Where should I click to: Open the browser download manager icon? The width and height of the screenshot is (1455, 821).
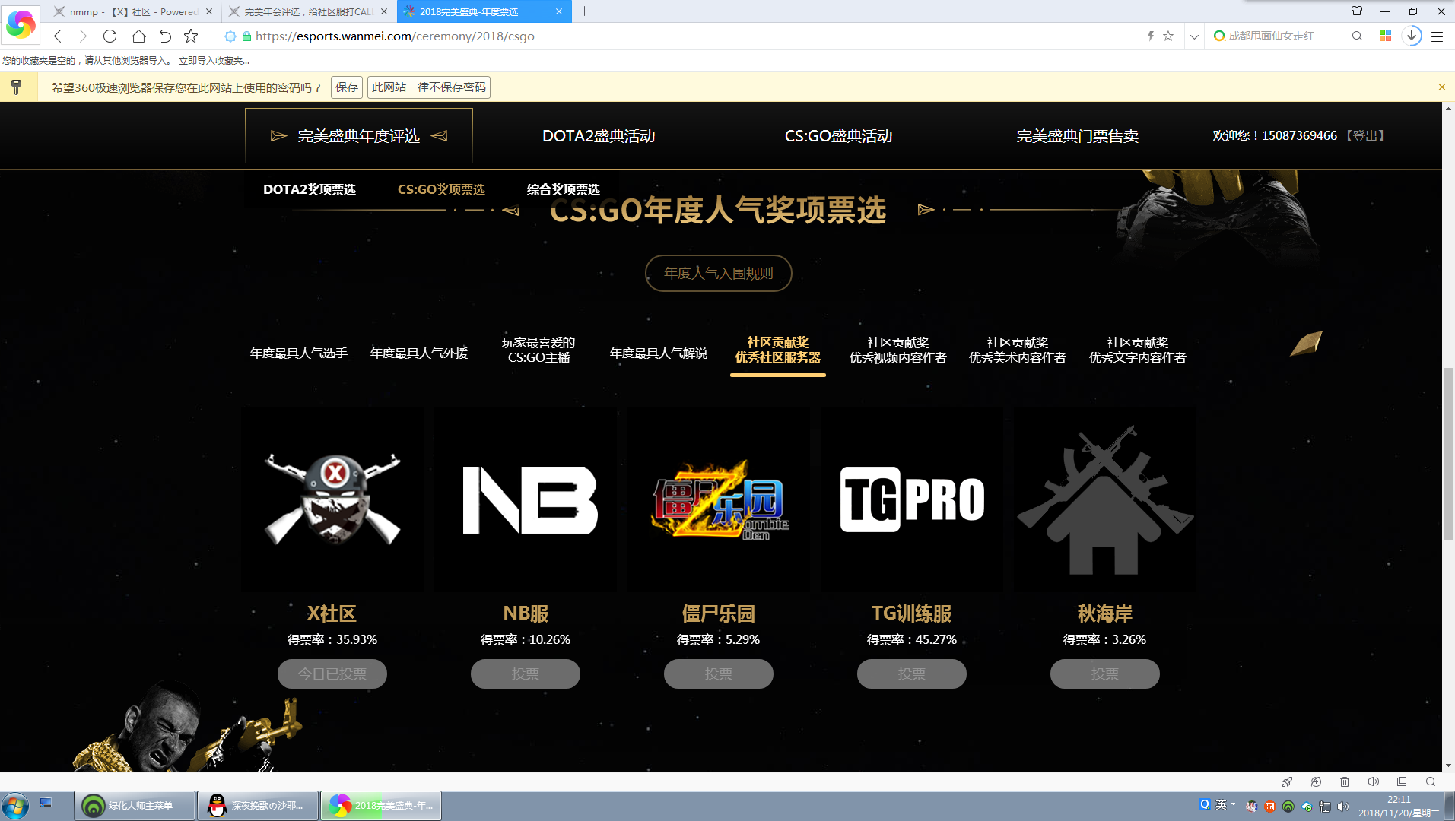point(1412,36)
